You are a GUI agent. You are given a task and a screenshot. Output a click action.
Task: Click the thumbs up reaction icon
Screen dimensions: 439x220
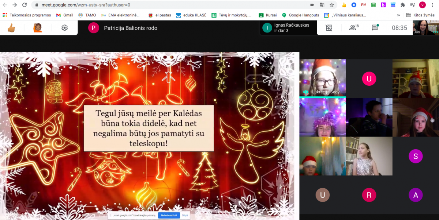point(11,28)
